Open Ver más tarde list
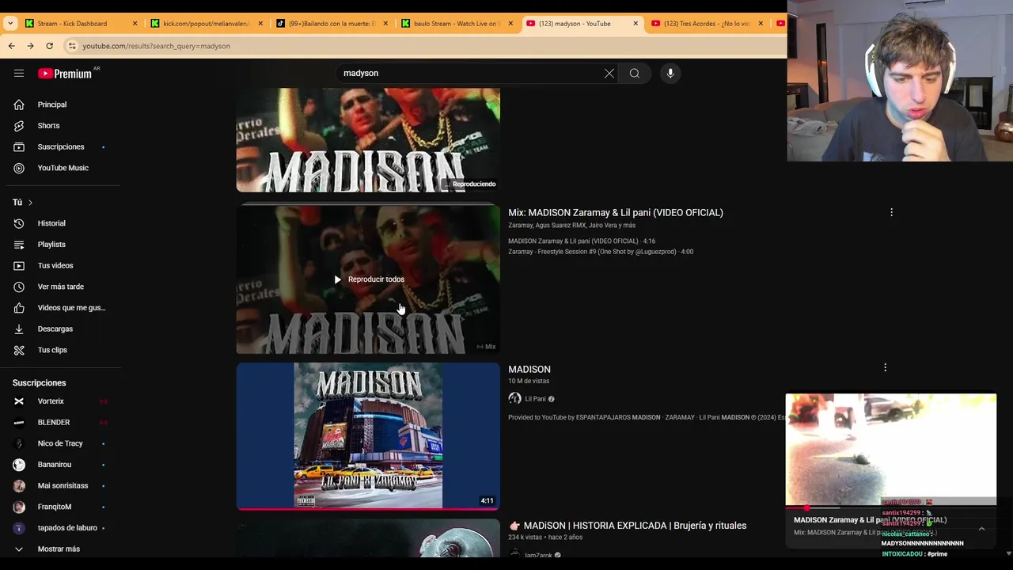This screenshot has height=570, width=1013. [60, 287]
